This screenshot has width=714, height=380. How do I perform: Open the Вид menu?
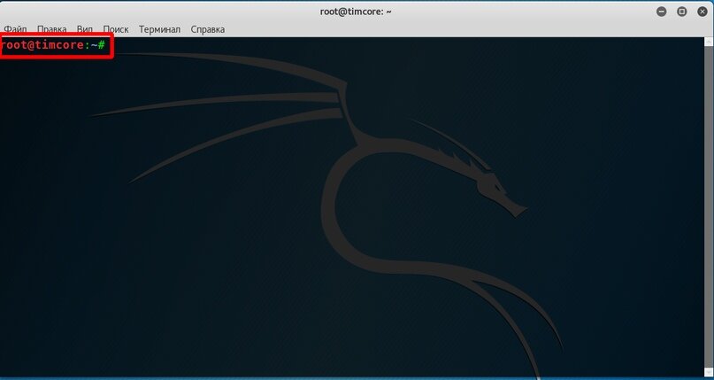click(x=85, y=29)
